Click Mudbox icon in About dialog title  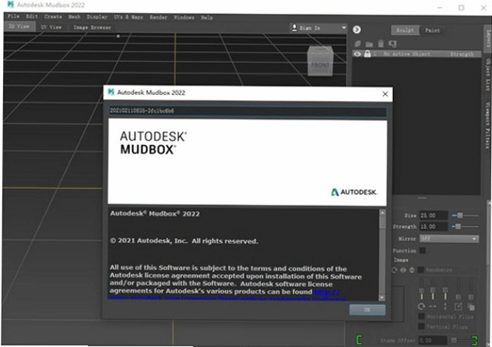pyautogui.click(x=111, y=92)
